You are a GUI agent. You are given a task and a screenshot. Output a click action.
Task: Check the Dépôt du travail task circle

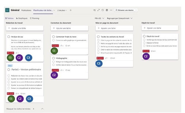coord(144,36)
